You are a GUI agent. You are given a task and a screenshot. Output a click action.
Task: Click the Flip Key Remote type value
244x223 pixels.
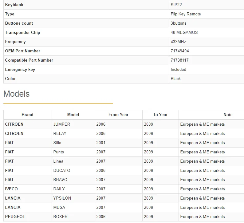tap(186, 14)
